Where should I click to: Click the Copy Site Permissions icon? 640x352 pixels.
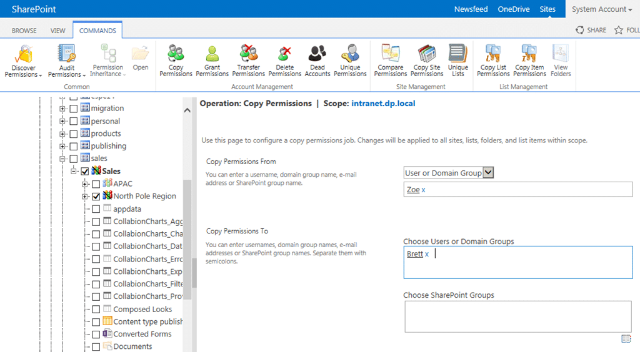(x=427, y=54)
